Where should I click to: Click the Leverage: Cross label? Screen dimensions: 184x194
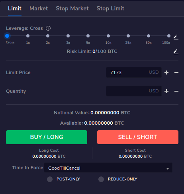[24, 28]
